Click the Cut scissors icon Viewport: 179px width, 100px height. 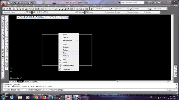[x=30, y=9]
